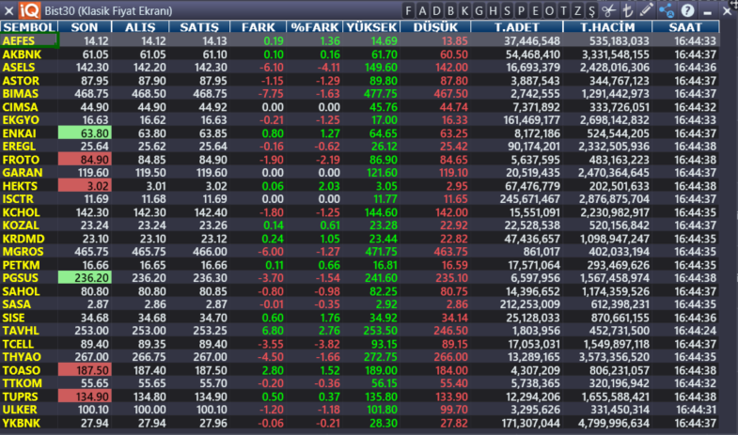738x435 pixels.
Task: Click FROTO last price 84.90 highlighted red
Action: coord(85,160)
